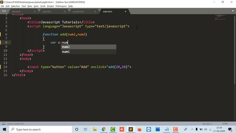Image resolution: width=236 pixels, height=133 pixels.
Task: Go to next tab with right arrow
Action: pos(5,11)
